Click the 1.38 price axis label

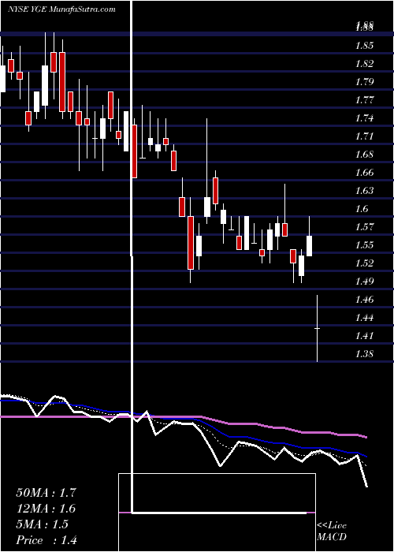tap(364, 354)
